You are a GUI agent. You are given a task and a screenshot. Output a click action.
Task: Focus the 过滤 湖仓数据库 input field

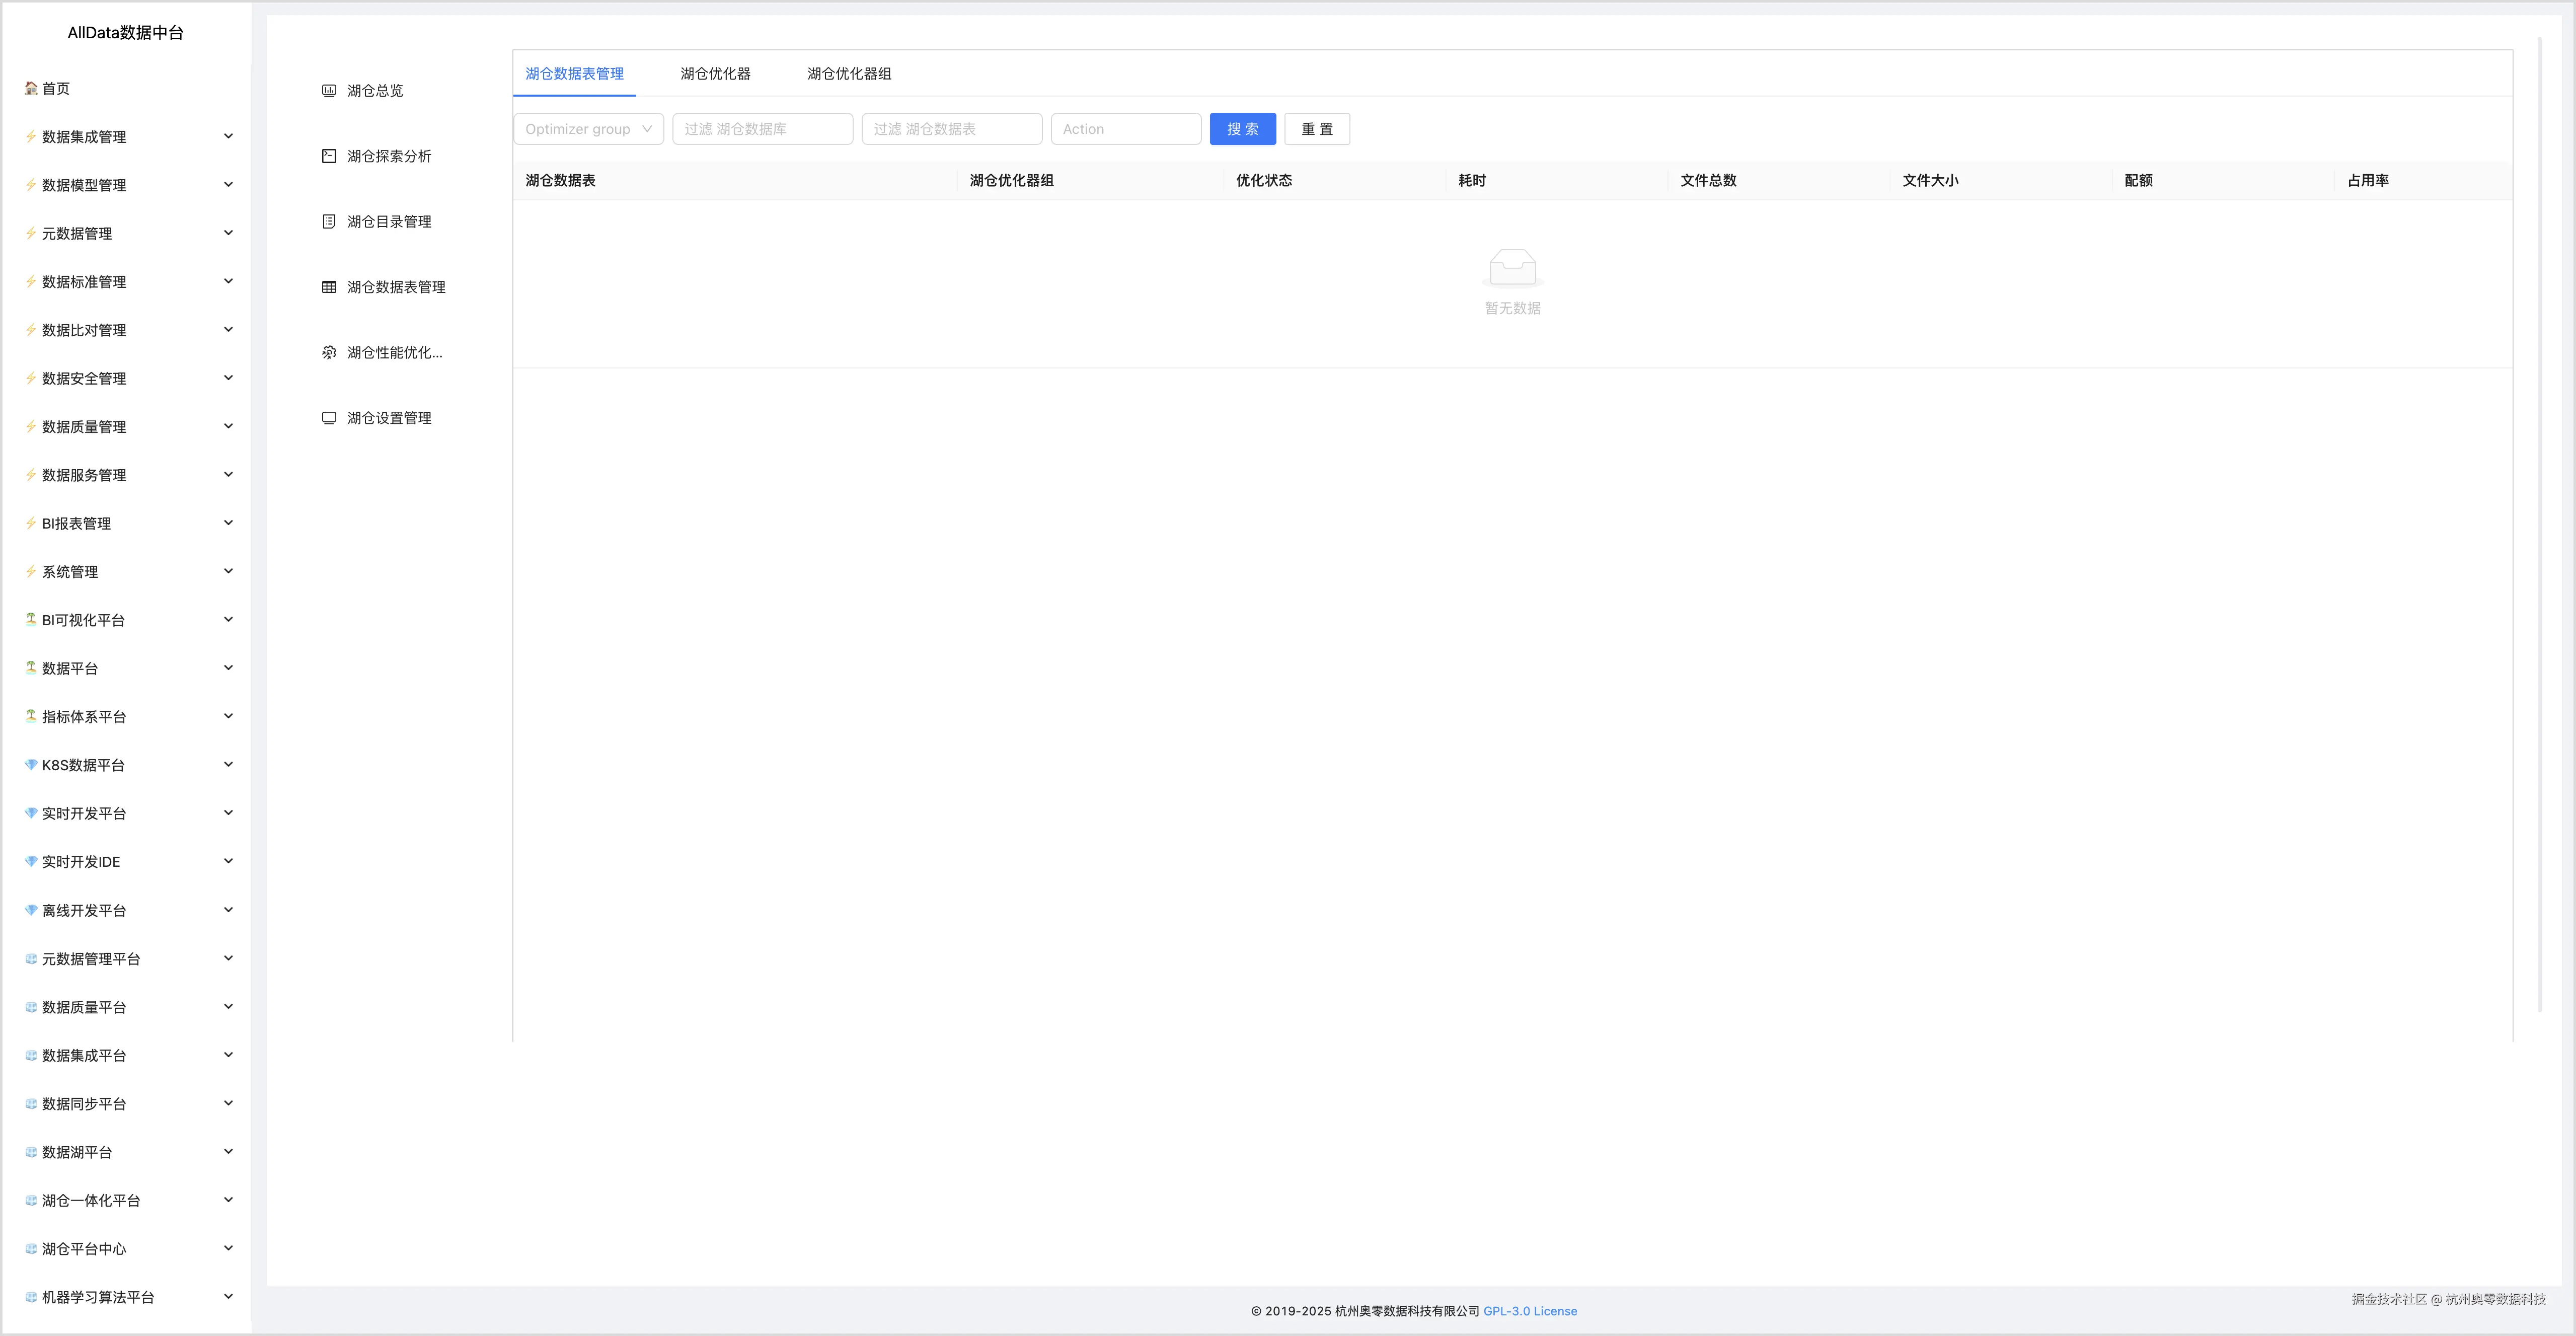(x=762, y=129)
